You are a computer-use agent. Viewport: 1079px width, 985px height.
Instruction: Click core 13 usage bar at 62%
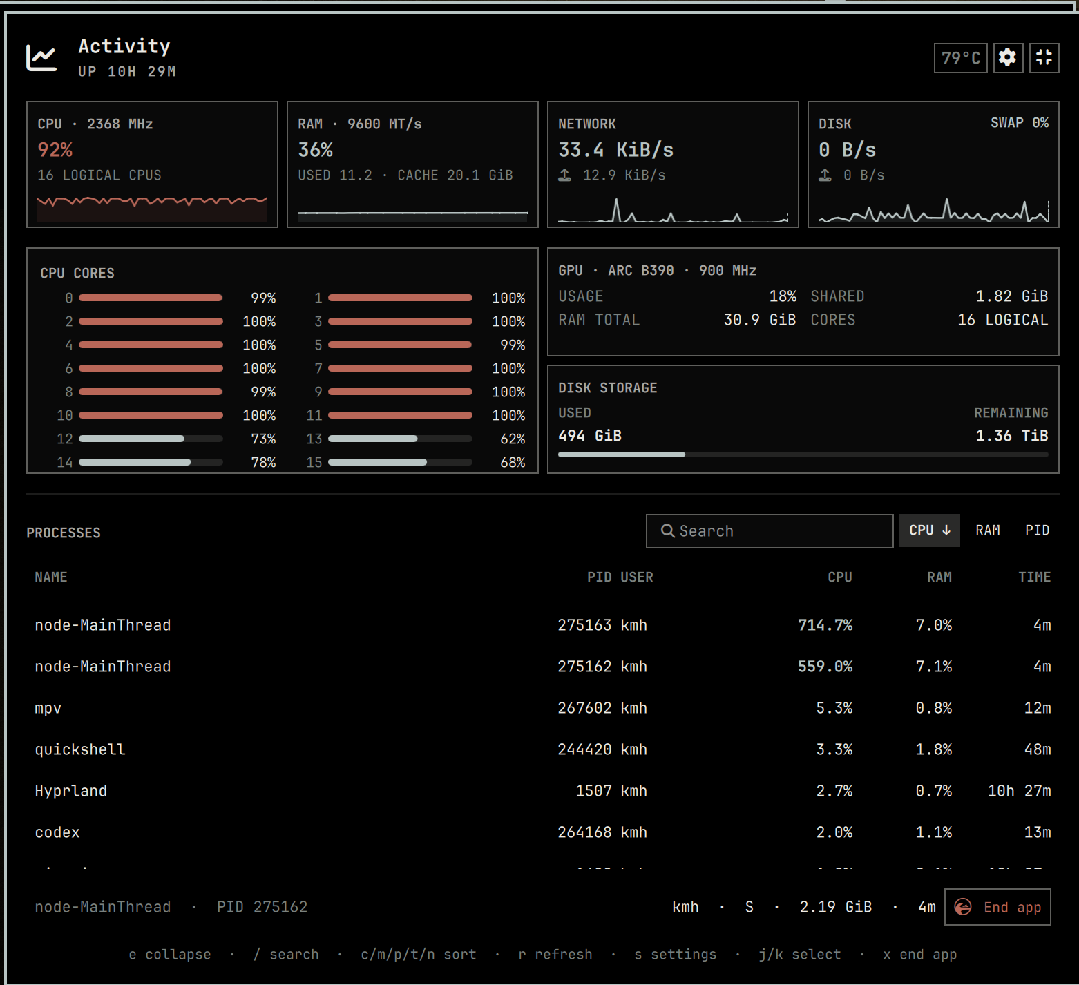[x=400, y=439]
